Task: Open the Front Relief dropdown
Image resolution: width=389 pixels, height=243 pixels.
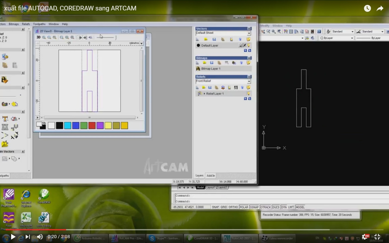Action: point(249,81)
